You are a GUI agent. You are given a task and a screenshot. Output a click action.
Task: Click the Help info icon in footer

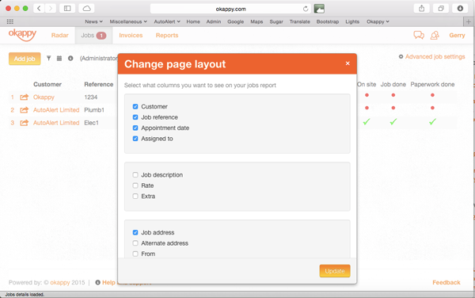coord(98,282)
